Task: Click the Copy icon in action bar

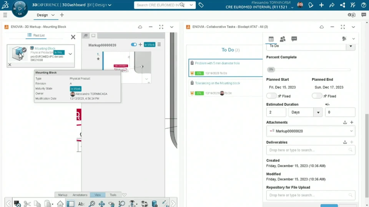Action: point(37,204)
